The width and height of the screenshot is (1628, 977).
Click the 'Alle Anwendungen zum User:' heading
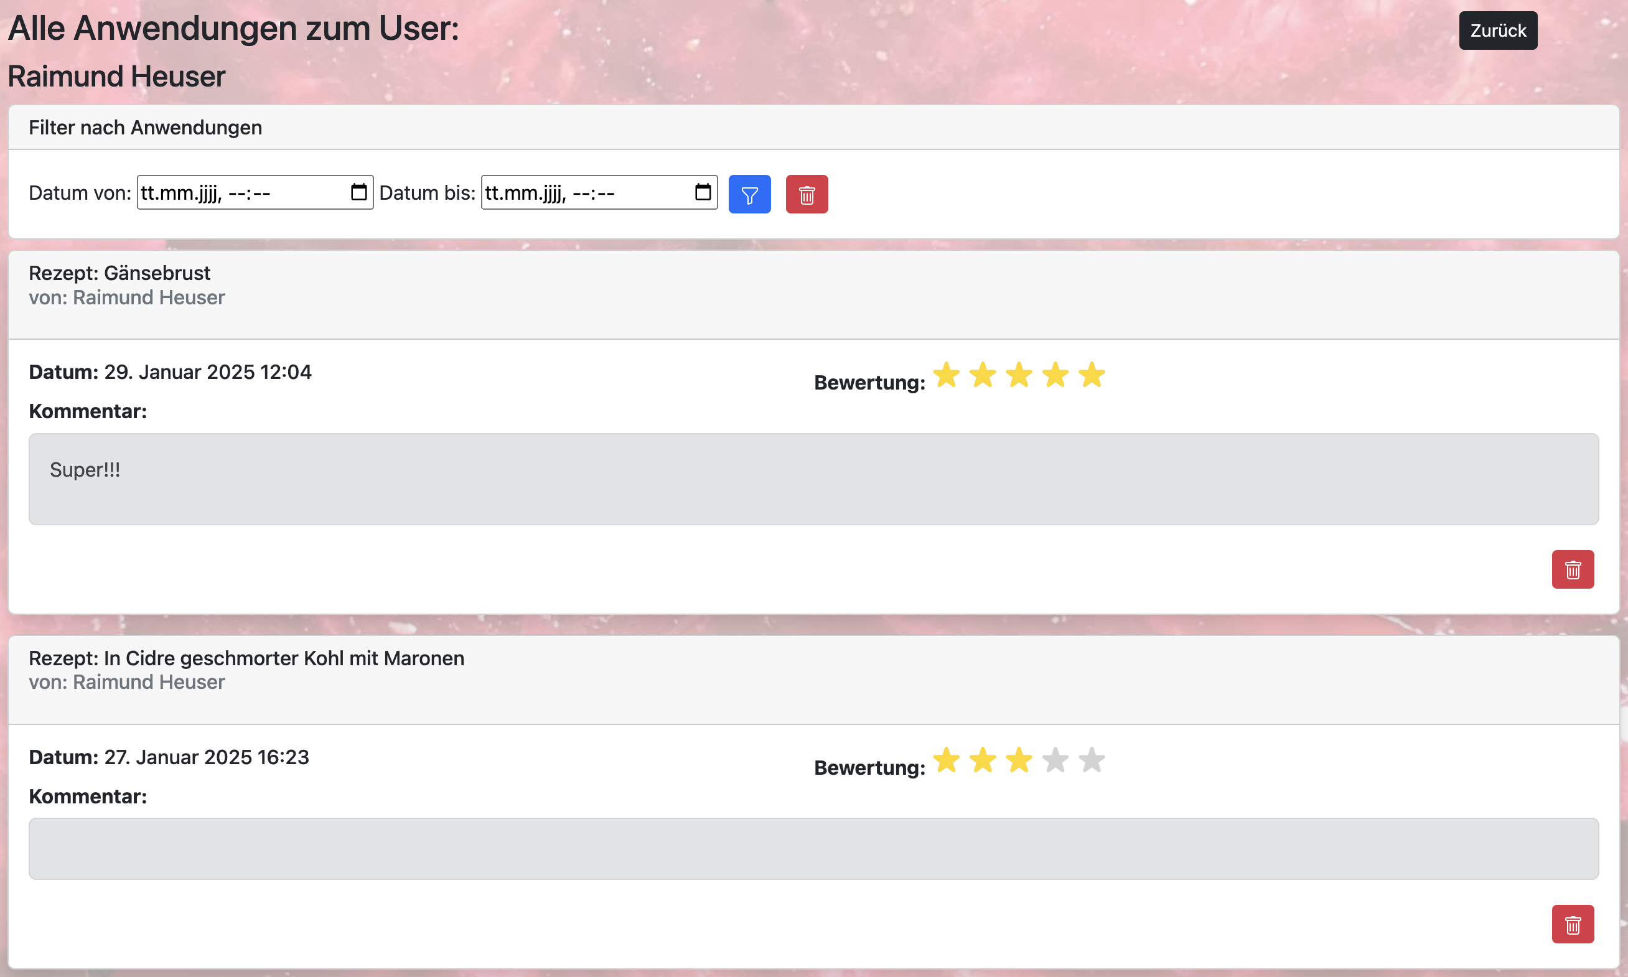coord(233,28)
